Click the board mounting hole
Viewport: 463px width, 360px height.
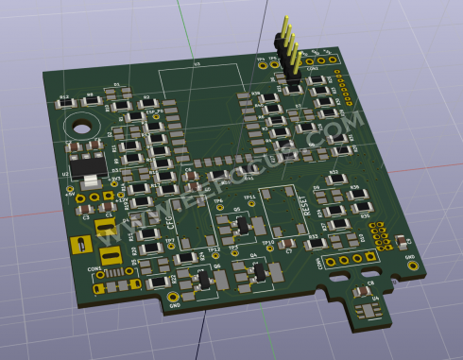(x=82, y=128)
